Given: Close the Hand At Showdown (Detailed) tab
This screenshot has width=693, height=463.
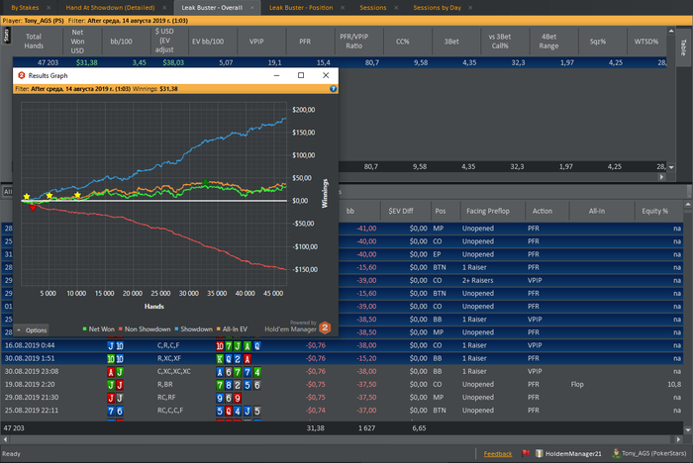Looking at the screenshot, I should (x=164, y=8).
